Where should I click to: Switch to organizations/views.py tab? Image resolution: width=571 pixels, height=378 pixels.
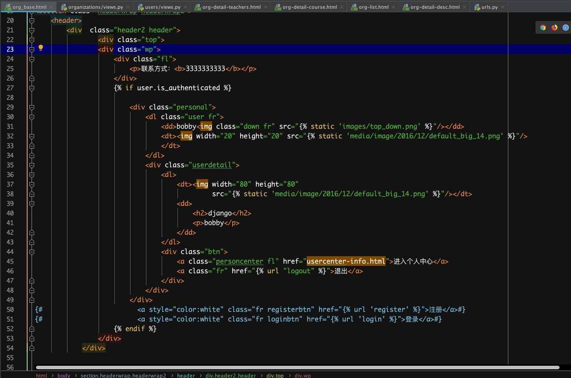(95, 7)
